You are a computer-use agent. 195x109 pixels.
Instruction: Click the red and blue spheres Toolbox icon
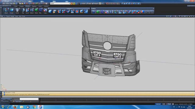point(138,12)
